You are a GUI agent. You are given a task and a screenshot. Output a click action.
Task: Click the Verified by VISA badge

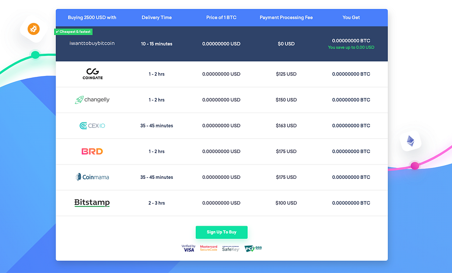pos(188,248)
